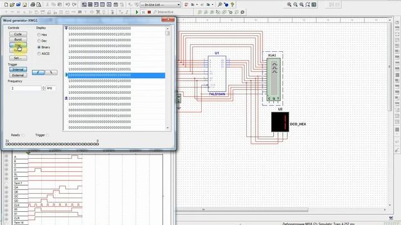Click the schematic vertical scrollbar
401x225 pixels.
(390, 66)
